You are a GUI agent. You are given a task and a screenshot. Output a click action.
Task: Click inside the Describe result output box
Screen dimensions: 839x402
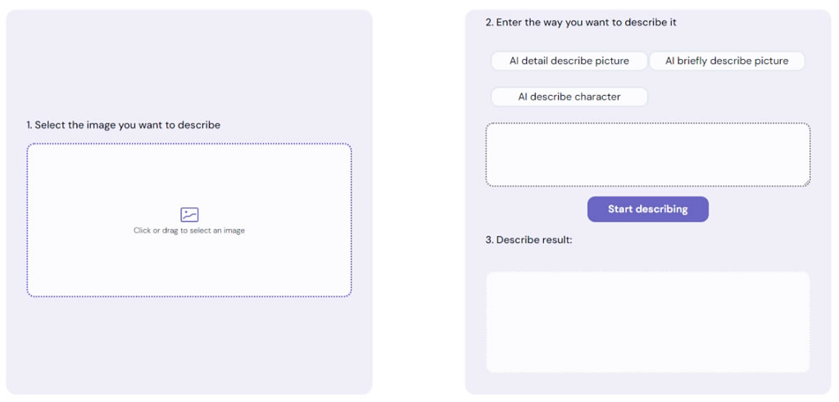(648, 321)
